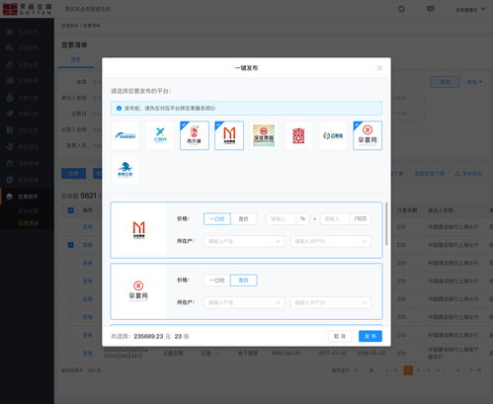493x404 pixels.
Task: Open bank branch dropdown for 早票网
Action: pyautogui.click(x=331, y=302)
